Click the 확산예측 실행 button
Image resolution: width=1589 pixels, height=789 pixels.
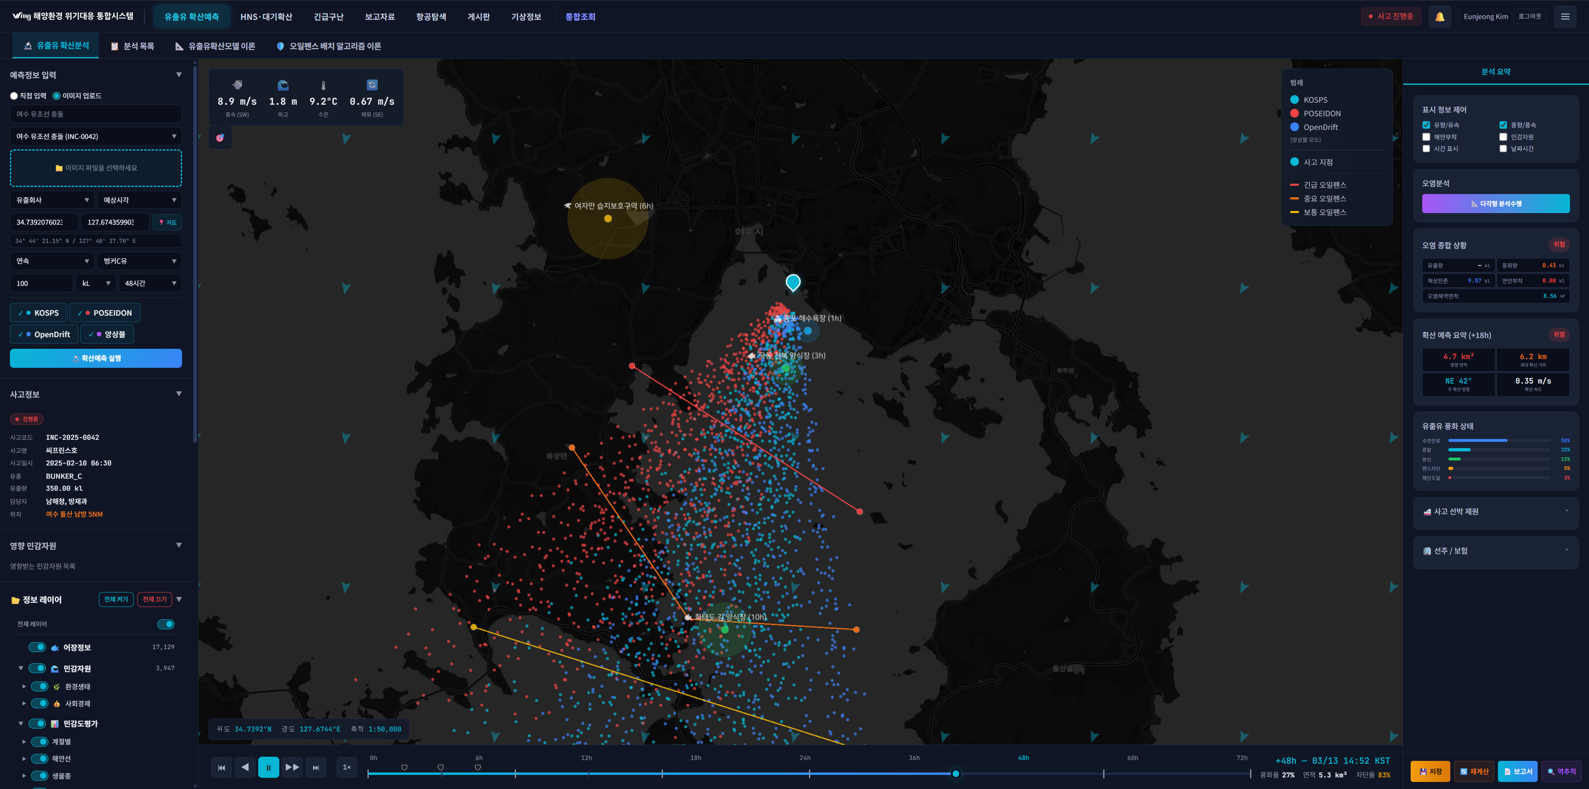(x=96, y=358)
